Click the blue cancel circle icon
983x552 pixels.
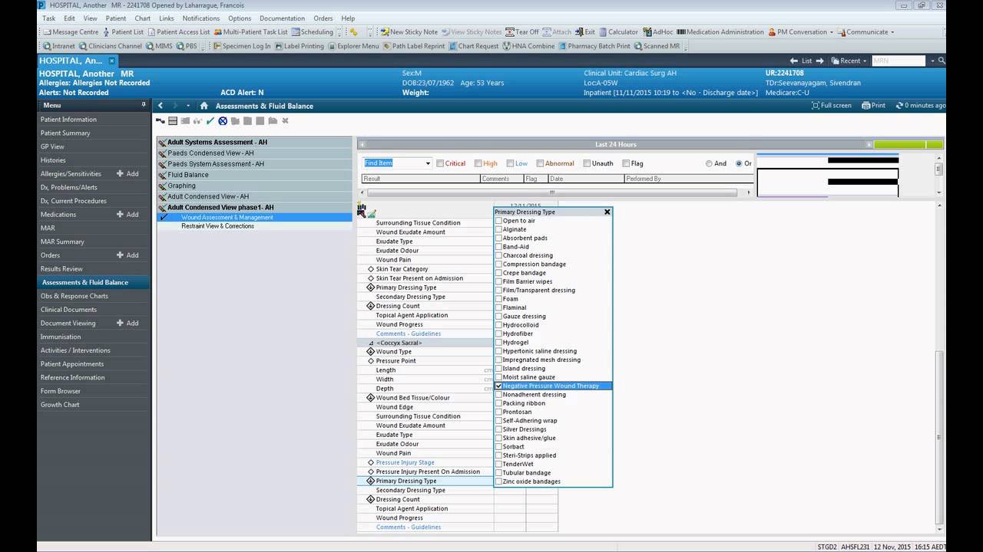[x=223, y=120]
